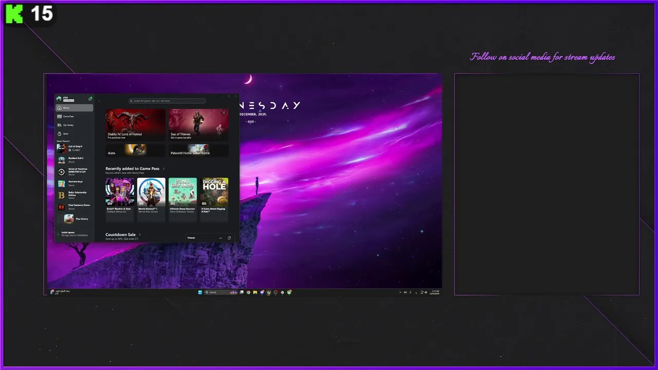Click Windows Start button on taskbar

point(200,292)
